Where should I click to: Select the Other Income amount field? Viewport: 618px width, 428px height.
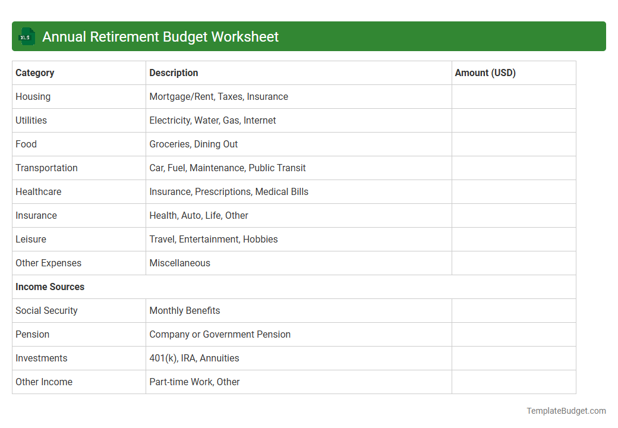coord(513,382)
